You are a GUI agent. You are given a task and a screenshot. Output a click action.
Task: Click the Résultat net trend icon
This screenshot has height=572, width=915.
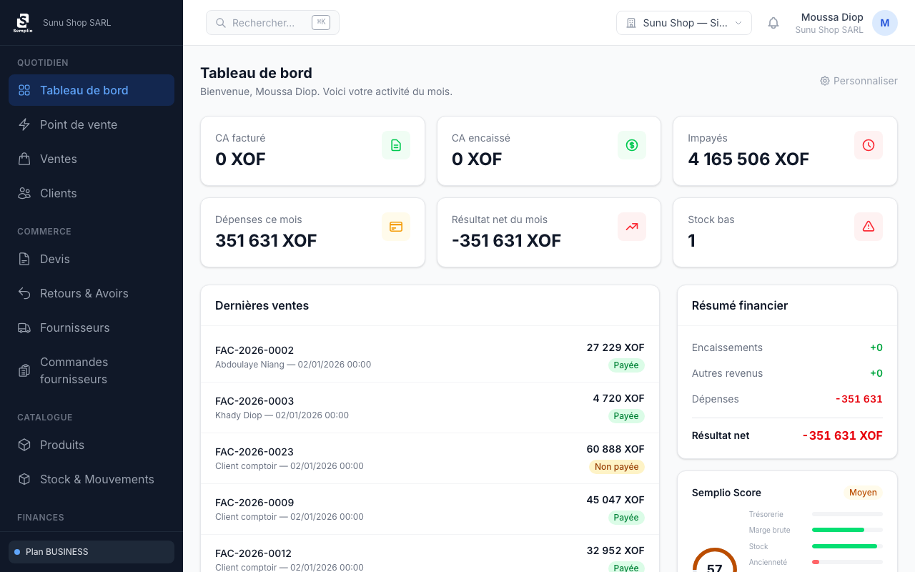[632, 227]
